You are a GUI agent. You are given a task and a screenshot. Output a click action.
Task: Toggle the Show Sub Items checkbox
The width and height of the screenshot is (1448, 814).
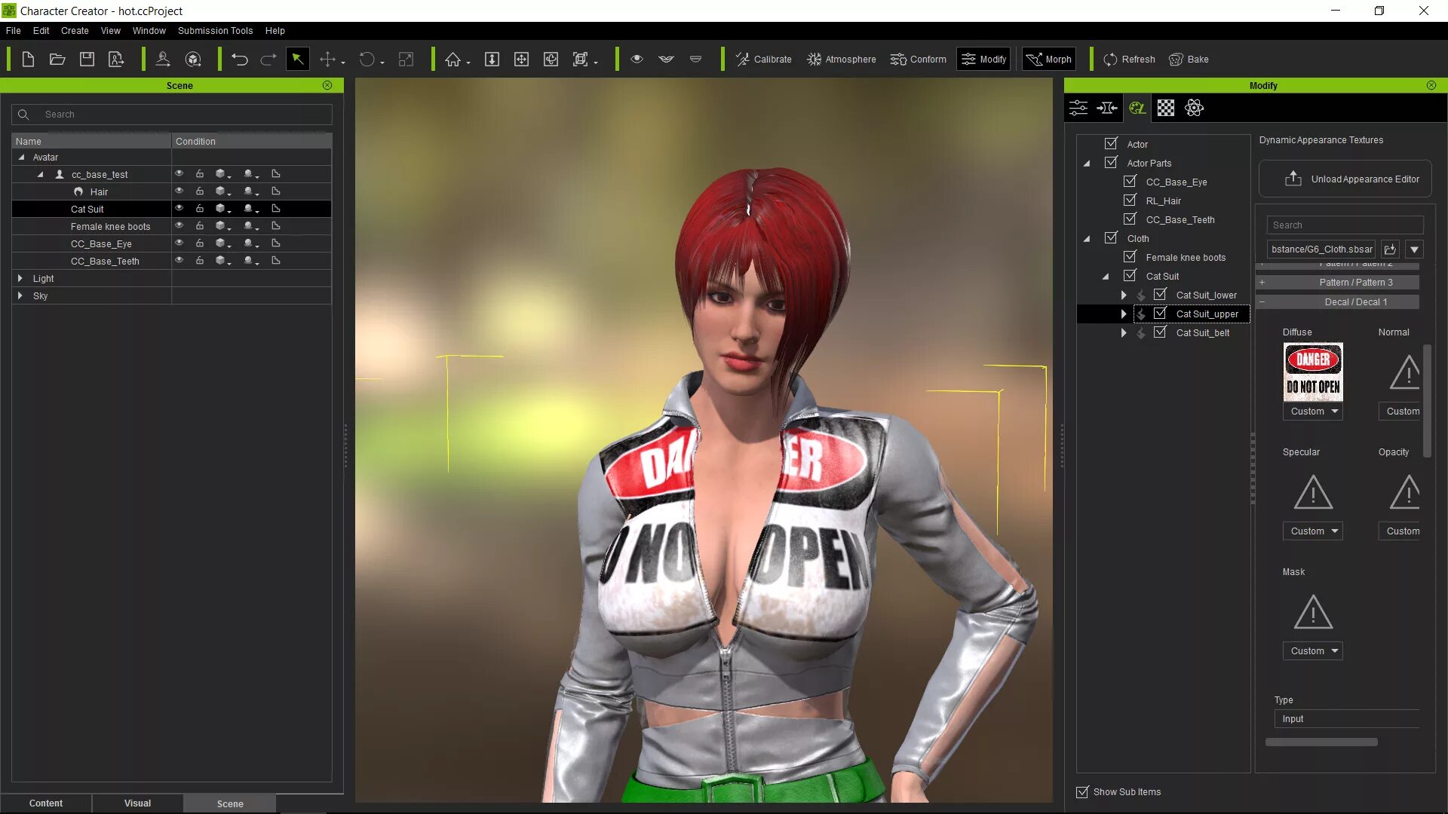tap(1083, 792)
